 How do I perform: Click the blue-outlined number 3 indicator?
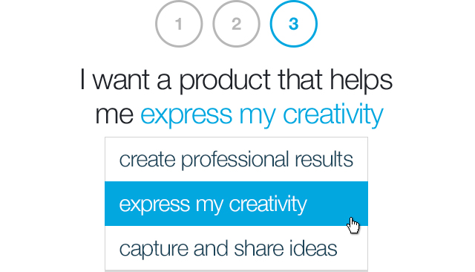[x=294, y=24]
